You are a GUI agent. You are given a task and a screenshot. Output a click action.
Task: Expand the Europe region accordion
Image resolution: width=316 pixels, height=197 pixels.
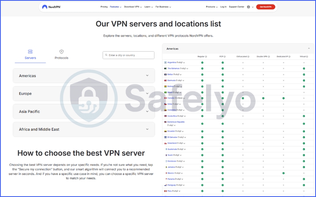[x=84, y=94]
